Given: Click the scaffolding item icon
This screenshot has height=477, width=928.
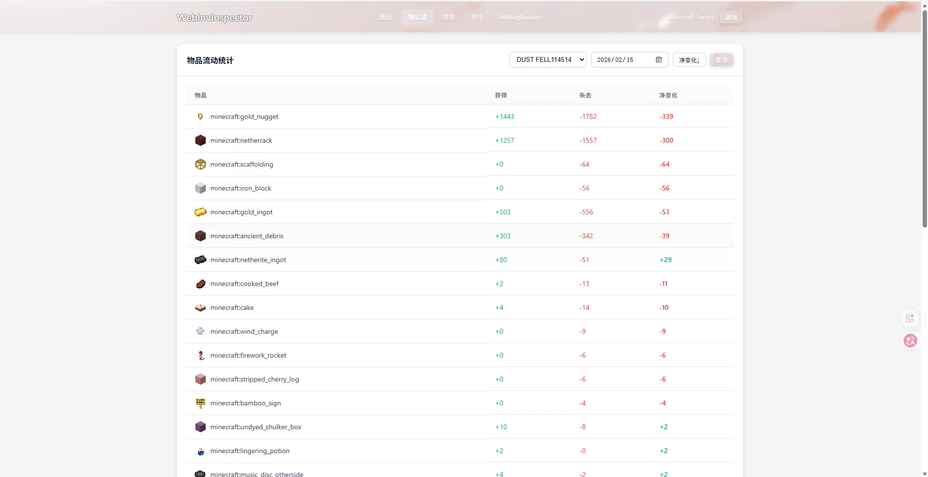Looking at the screenshot, I should pos(200,164).
